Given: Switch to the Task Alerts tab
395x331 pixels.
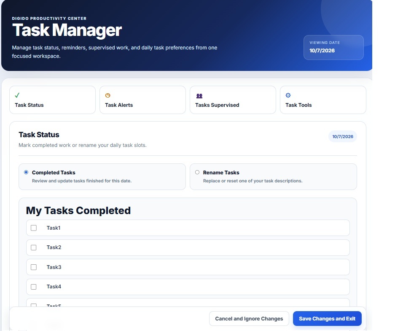Looking at the screenshot, I should (x=142, y=100).
